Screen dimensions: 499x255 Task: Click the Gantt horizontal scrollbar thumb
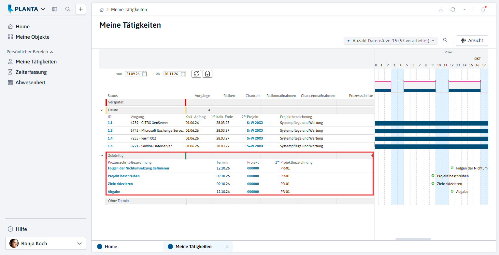[413, 239]
